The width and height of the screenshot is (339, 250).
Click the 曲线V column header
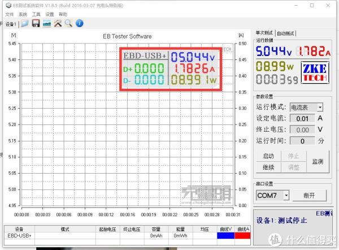(225, 229)
